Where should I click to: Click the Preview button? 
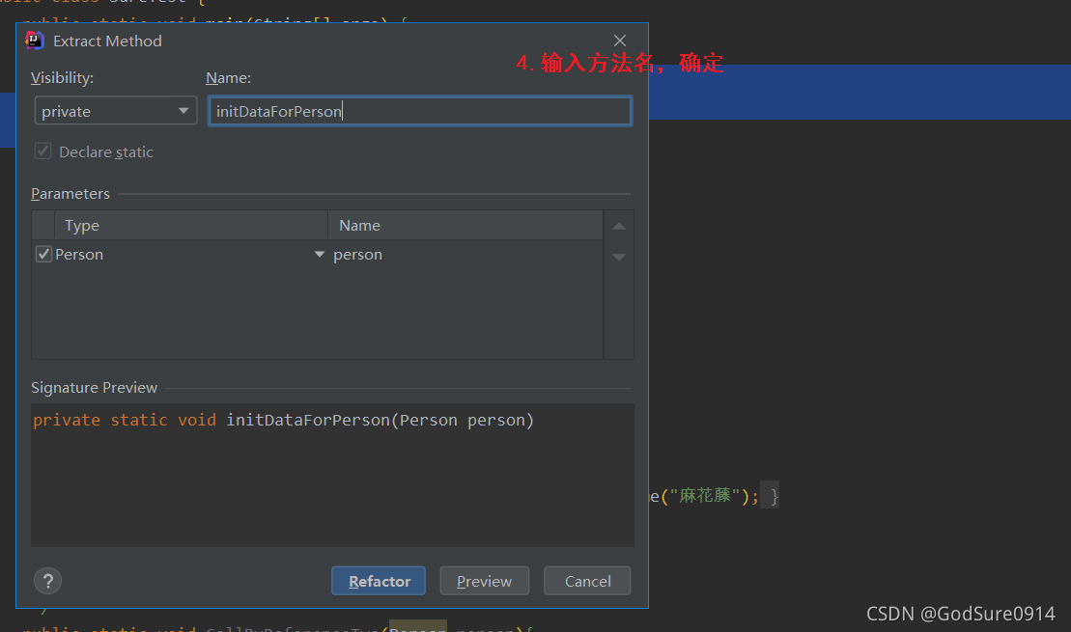pyautogui.click(x=484, y=581)
